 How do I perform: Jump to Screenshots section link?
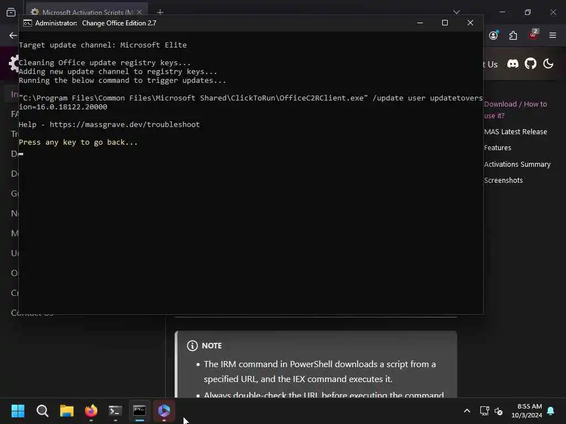point(503,181)
